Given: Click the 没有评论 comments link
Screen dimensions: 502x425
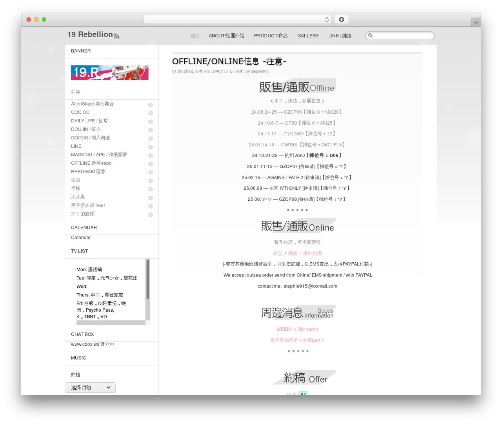Looking at the screenshot, I should point(203,71).
